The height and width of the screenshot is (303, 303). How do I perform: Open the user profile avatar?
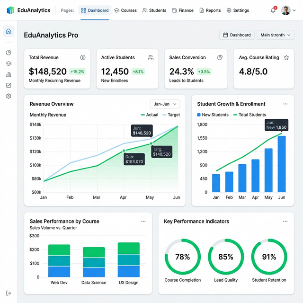[x=286, y=10]
